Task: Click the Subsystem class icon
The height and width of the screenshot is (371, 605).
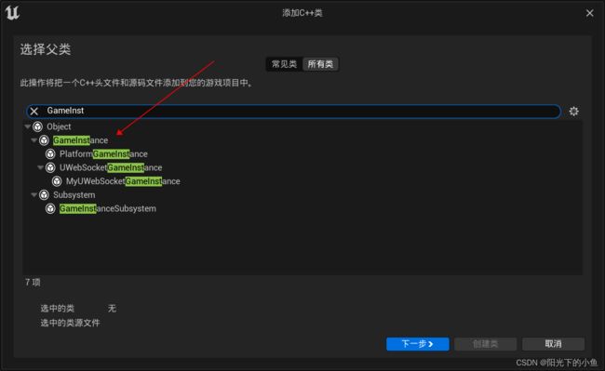Action: pyautogui.click(x=44, y=195)
